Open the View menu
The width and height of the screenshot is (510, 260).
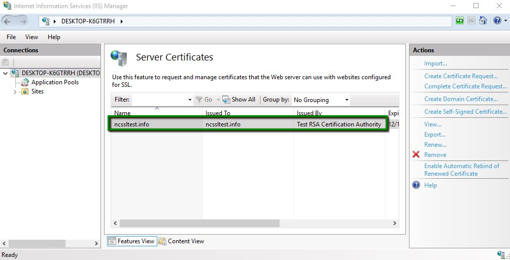pos(31,37)
